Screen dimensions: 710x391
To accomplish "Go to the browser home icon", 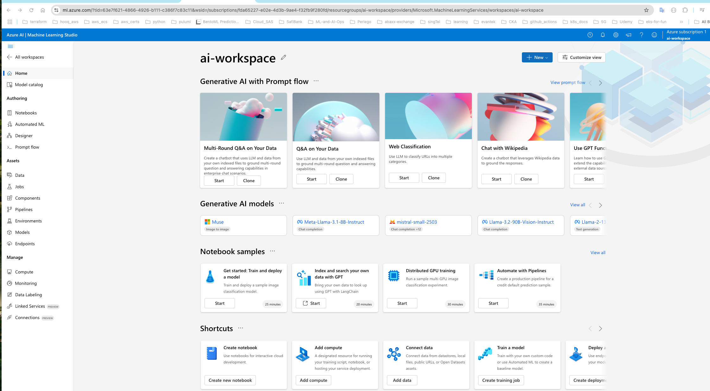I will click(x=43, y=10).
